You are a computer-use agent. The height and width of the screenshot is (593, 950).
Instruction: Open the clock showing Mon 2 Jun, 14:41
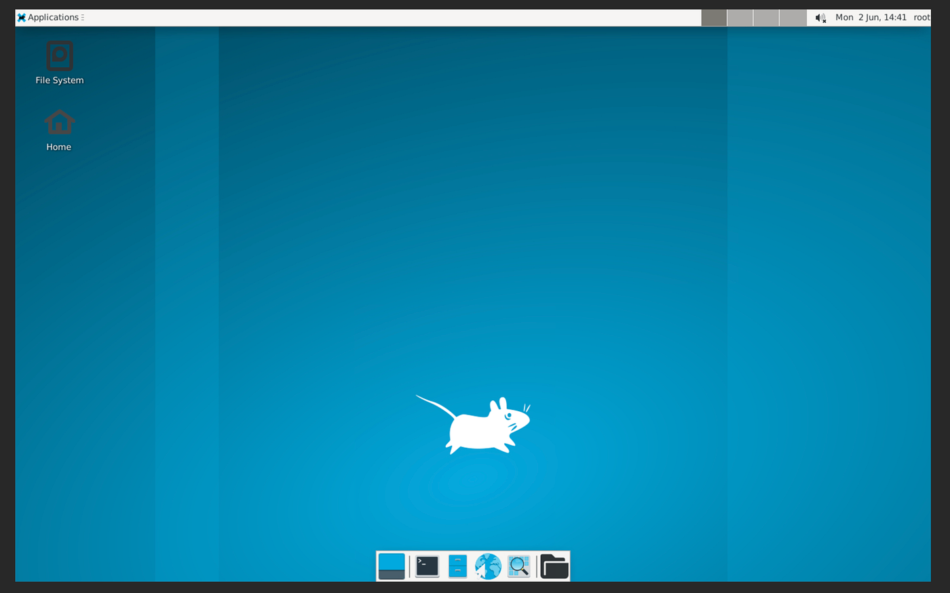pos(871,18)
